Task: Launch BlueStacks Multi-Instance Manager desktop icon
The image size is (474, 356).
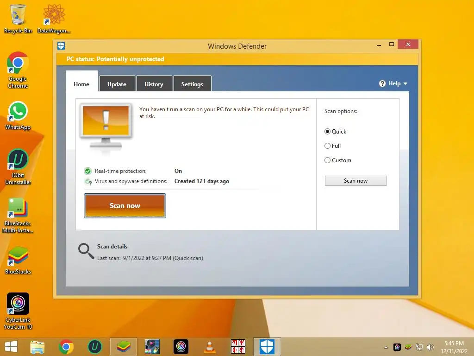Action: (x=18, y=215)
